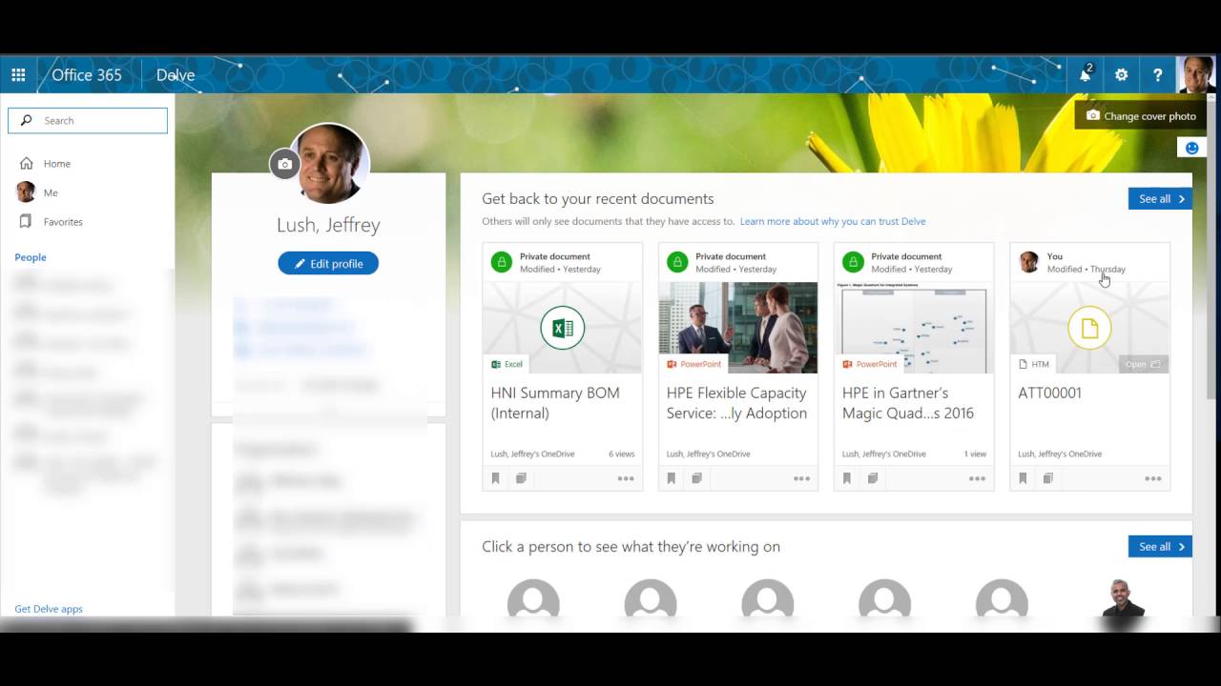Click the Excel icon on HNI Summary BOM thumbnail

[563, 328]
